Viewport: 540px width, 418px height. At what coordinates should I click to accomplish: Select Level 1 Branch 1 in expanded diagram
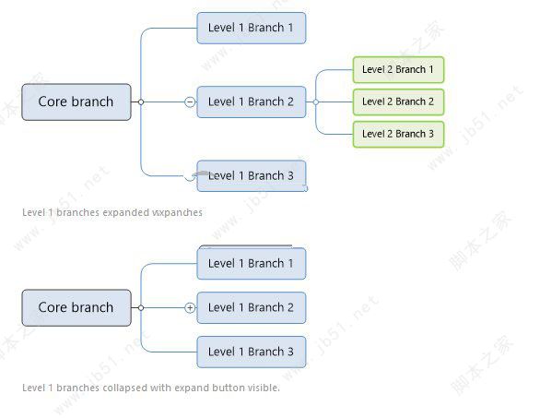click(x=251, y=28)
